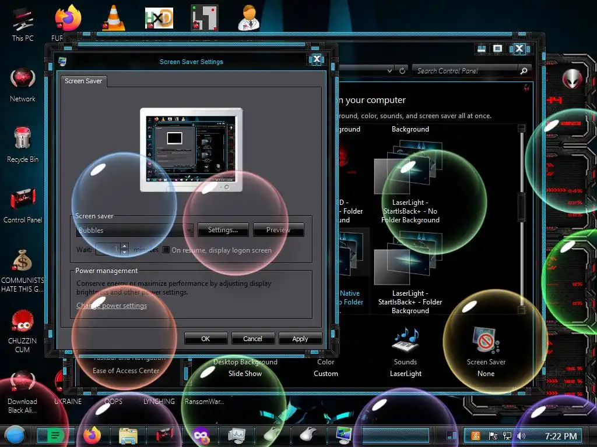Open This PC desktop icon
597x447 pixels.
[23, 23]
